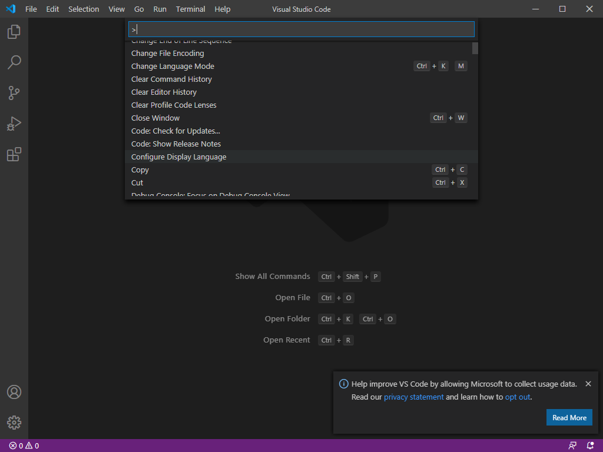Open the Go menu
This screenshot has width=603, height=452.
139,9
